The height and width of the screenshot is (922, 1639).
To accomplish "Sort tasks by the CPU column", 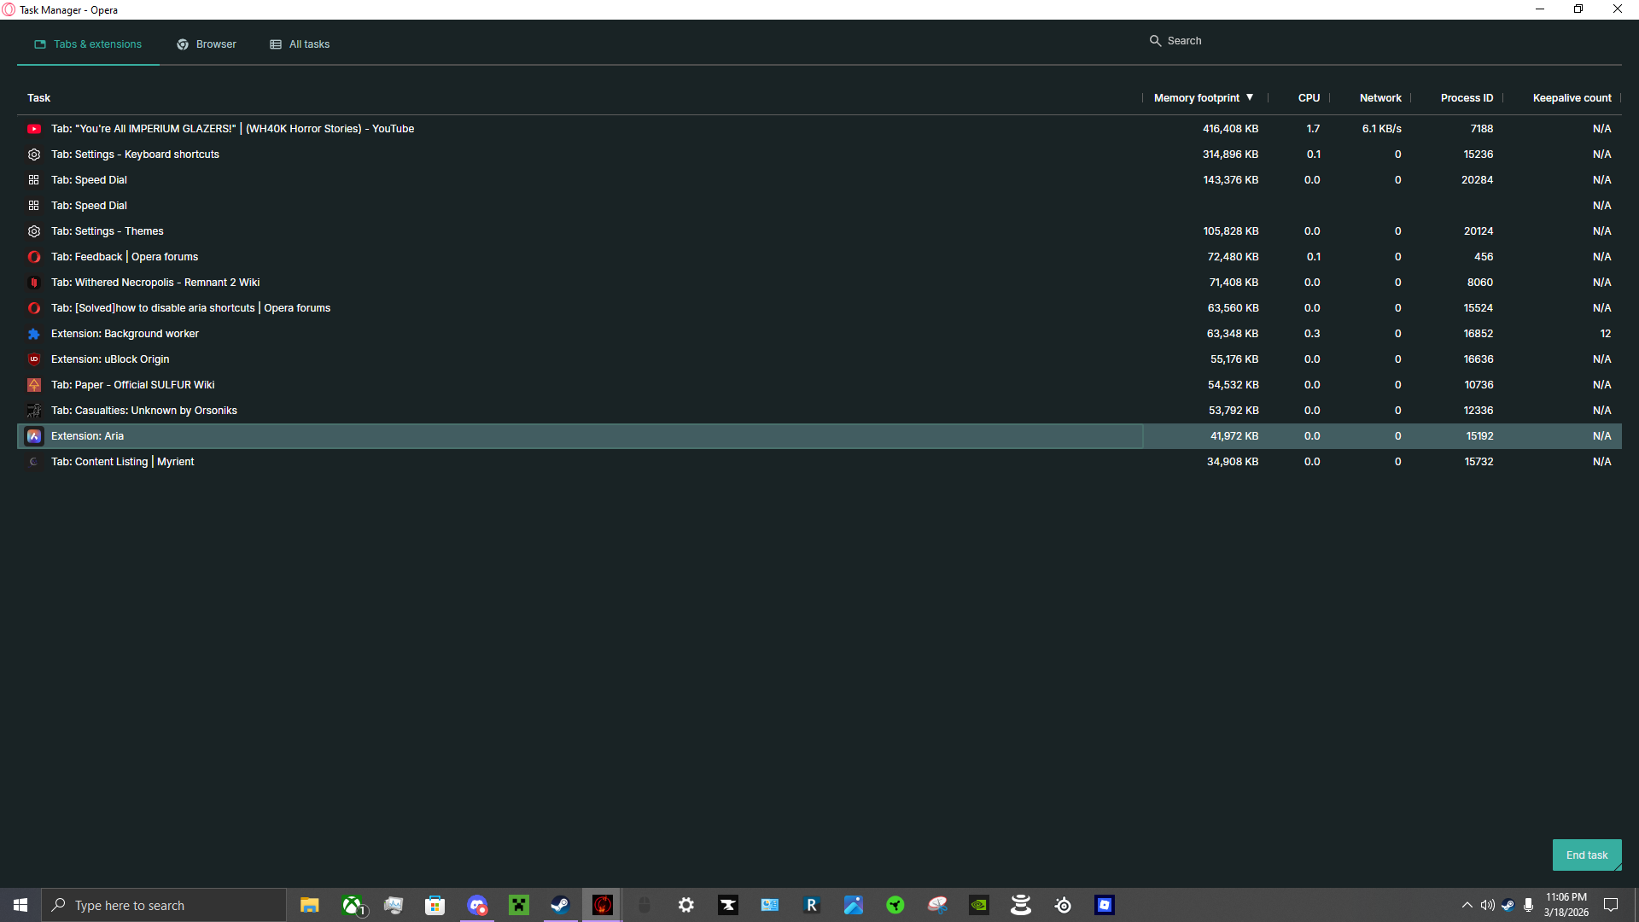I will [1309, 98].
